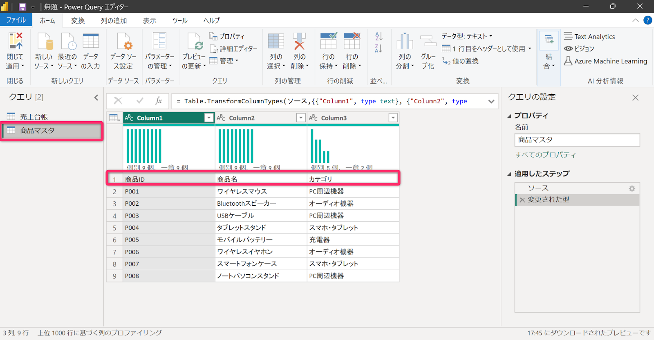
Task: Click the query name input field
Action: pos(577,140)
